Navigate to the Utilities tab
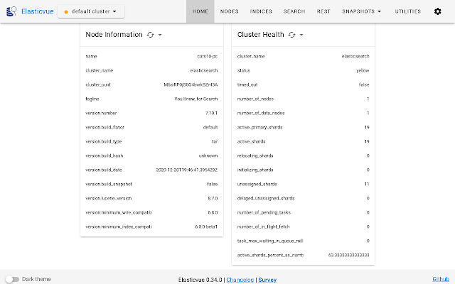Screen dimensions: 455x284 point(408,11)
